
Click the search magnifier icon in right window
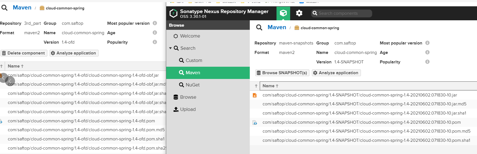pyautogui.click(x=259, y=28)
